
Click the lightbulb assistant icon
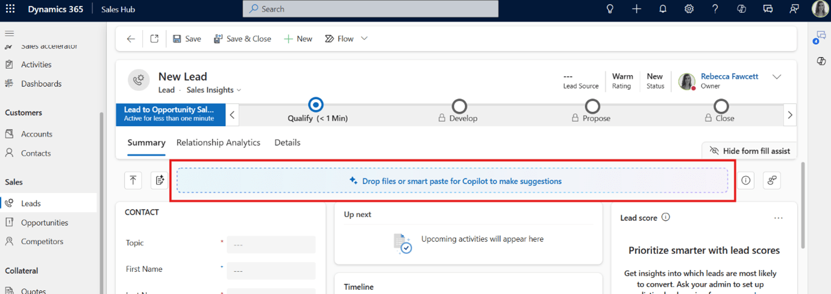610,9
